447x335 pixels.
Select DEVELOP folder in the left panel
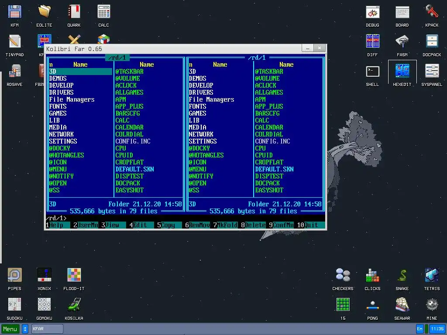click(61, 85)
